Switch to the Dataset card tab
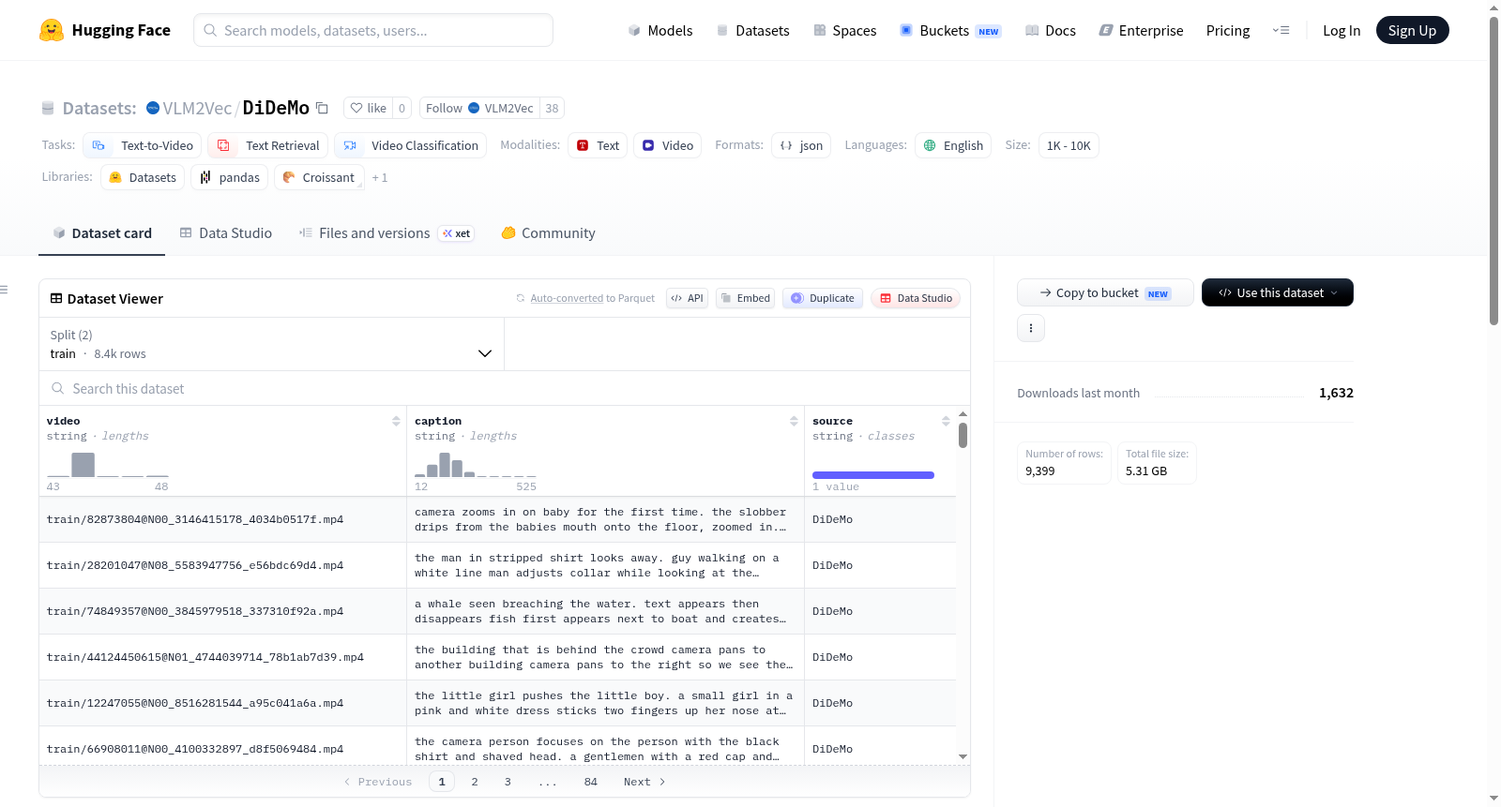The image size is (1501, 807). pos(102,233)
